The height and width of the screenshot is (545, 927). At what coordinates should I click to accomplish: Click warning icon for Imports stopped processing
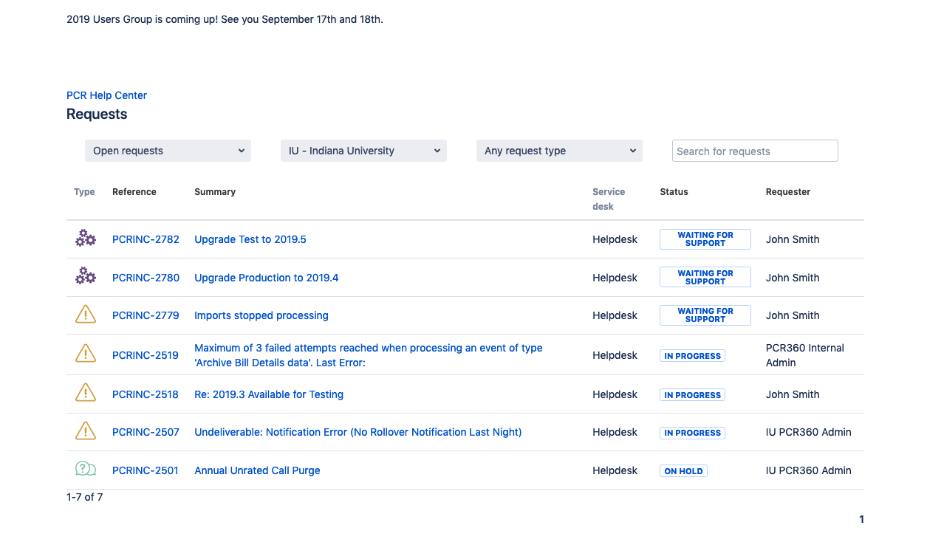[x=86, y=315]
